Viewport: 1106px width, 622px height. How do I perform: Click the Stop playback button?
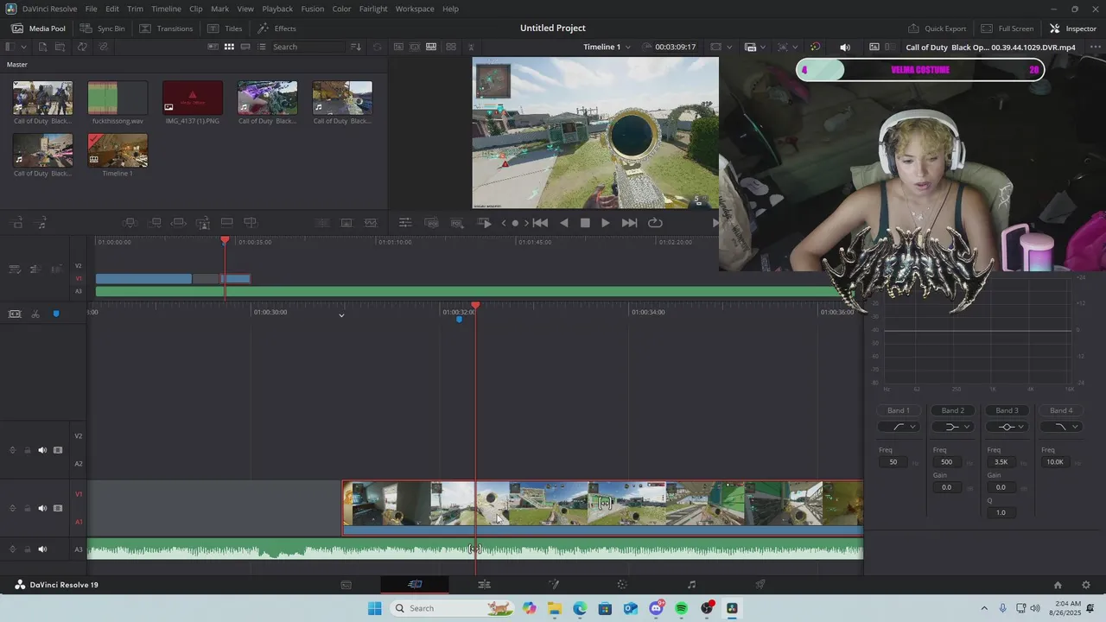[585, 223]
